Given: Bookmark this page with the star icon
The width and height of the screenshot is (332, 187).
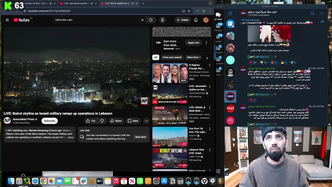Looking at the screenshot, I should click(x=189, y=11).
